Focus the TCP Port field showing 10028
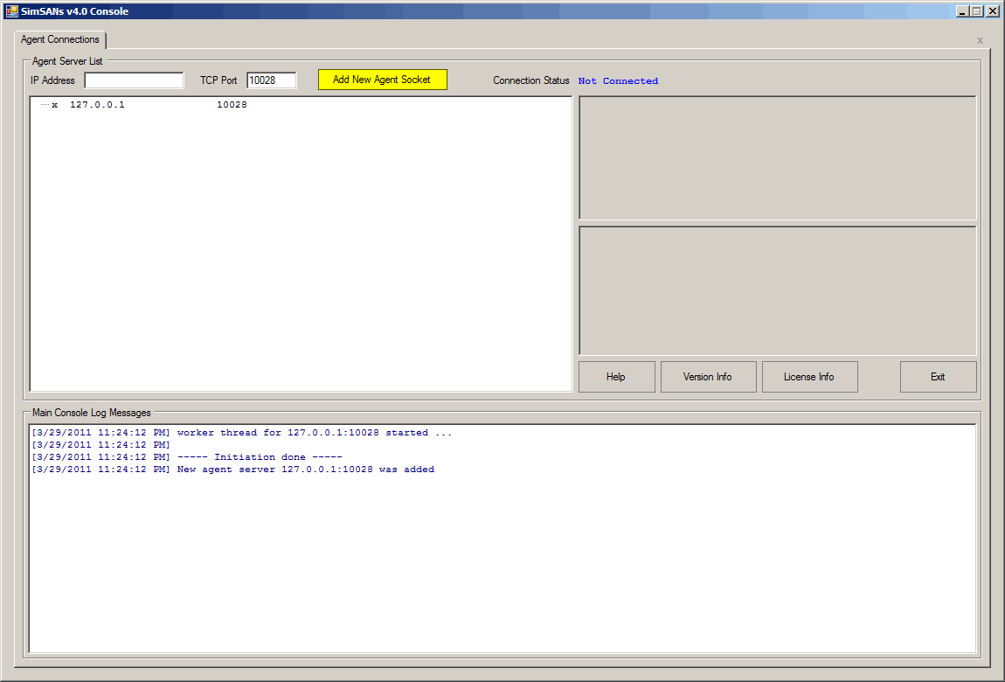The width and height of the screenshot is (1005, 682). pyautogui.click(x=271, y=80)
